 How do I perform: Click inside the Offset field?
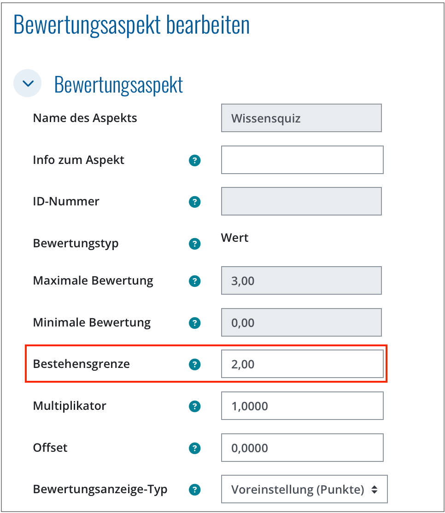pyautogui.click(x=302, y=447)
